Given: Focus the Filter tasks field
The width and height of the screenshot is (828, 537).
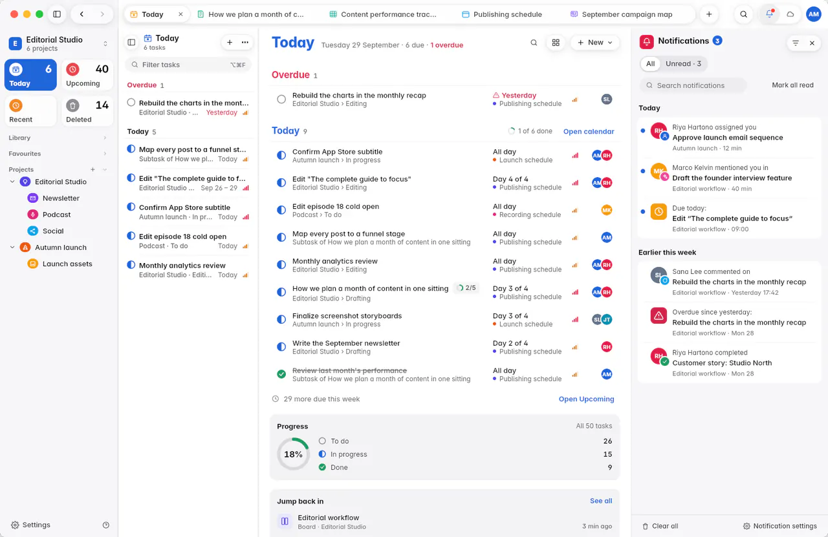Looking at the screenshot, I should pyautogui.click(x=188, y=65).
